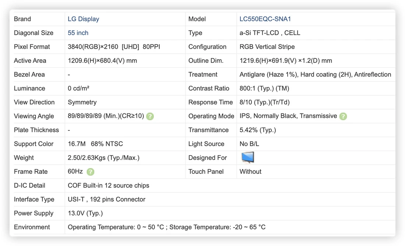405x246 pixels.
Task: Follow the 55 inch diagonal size link
Action: (78, 33)
